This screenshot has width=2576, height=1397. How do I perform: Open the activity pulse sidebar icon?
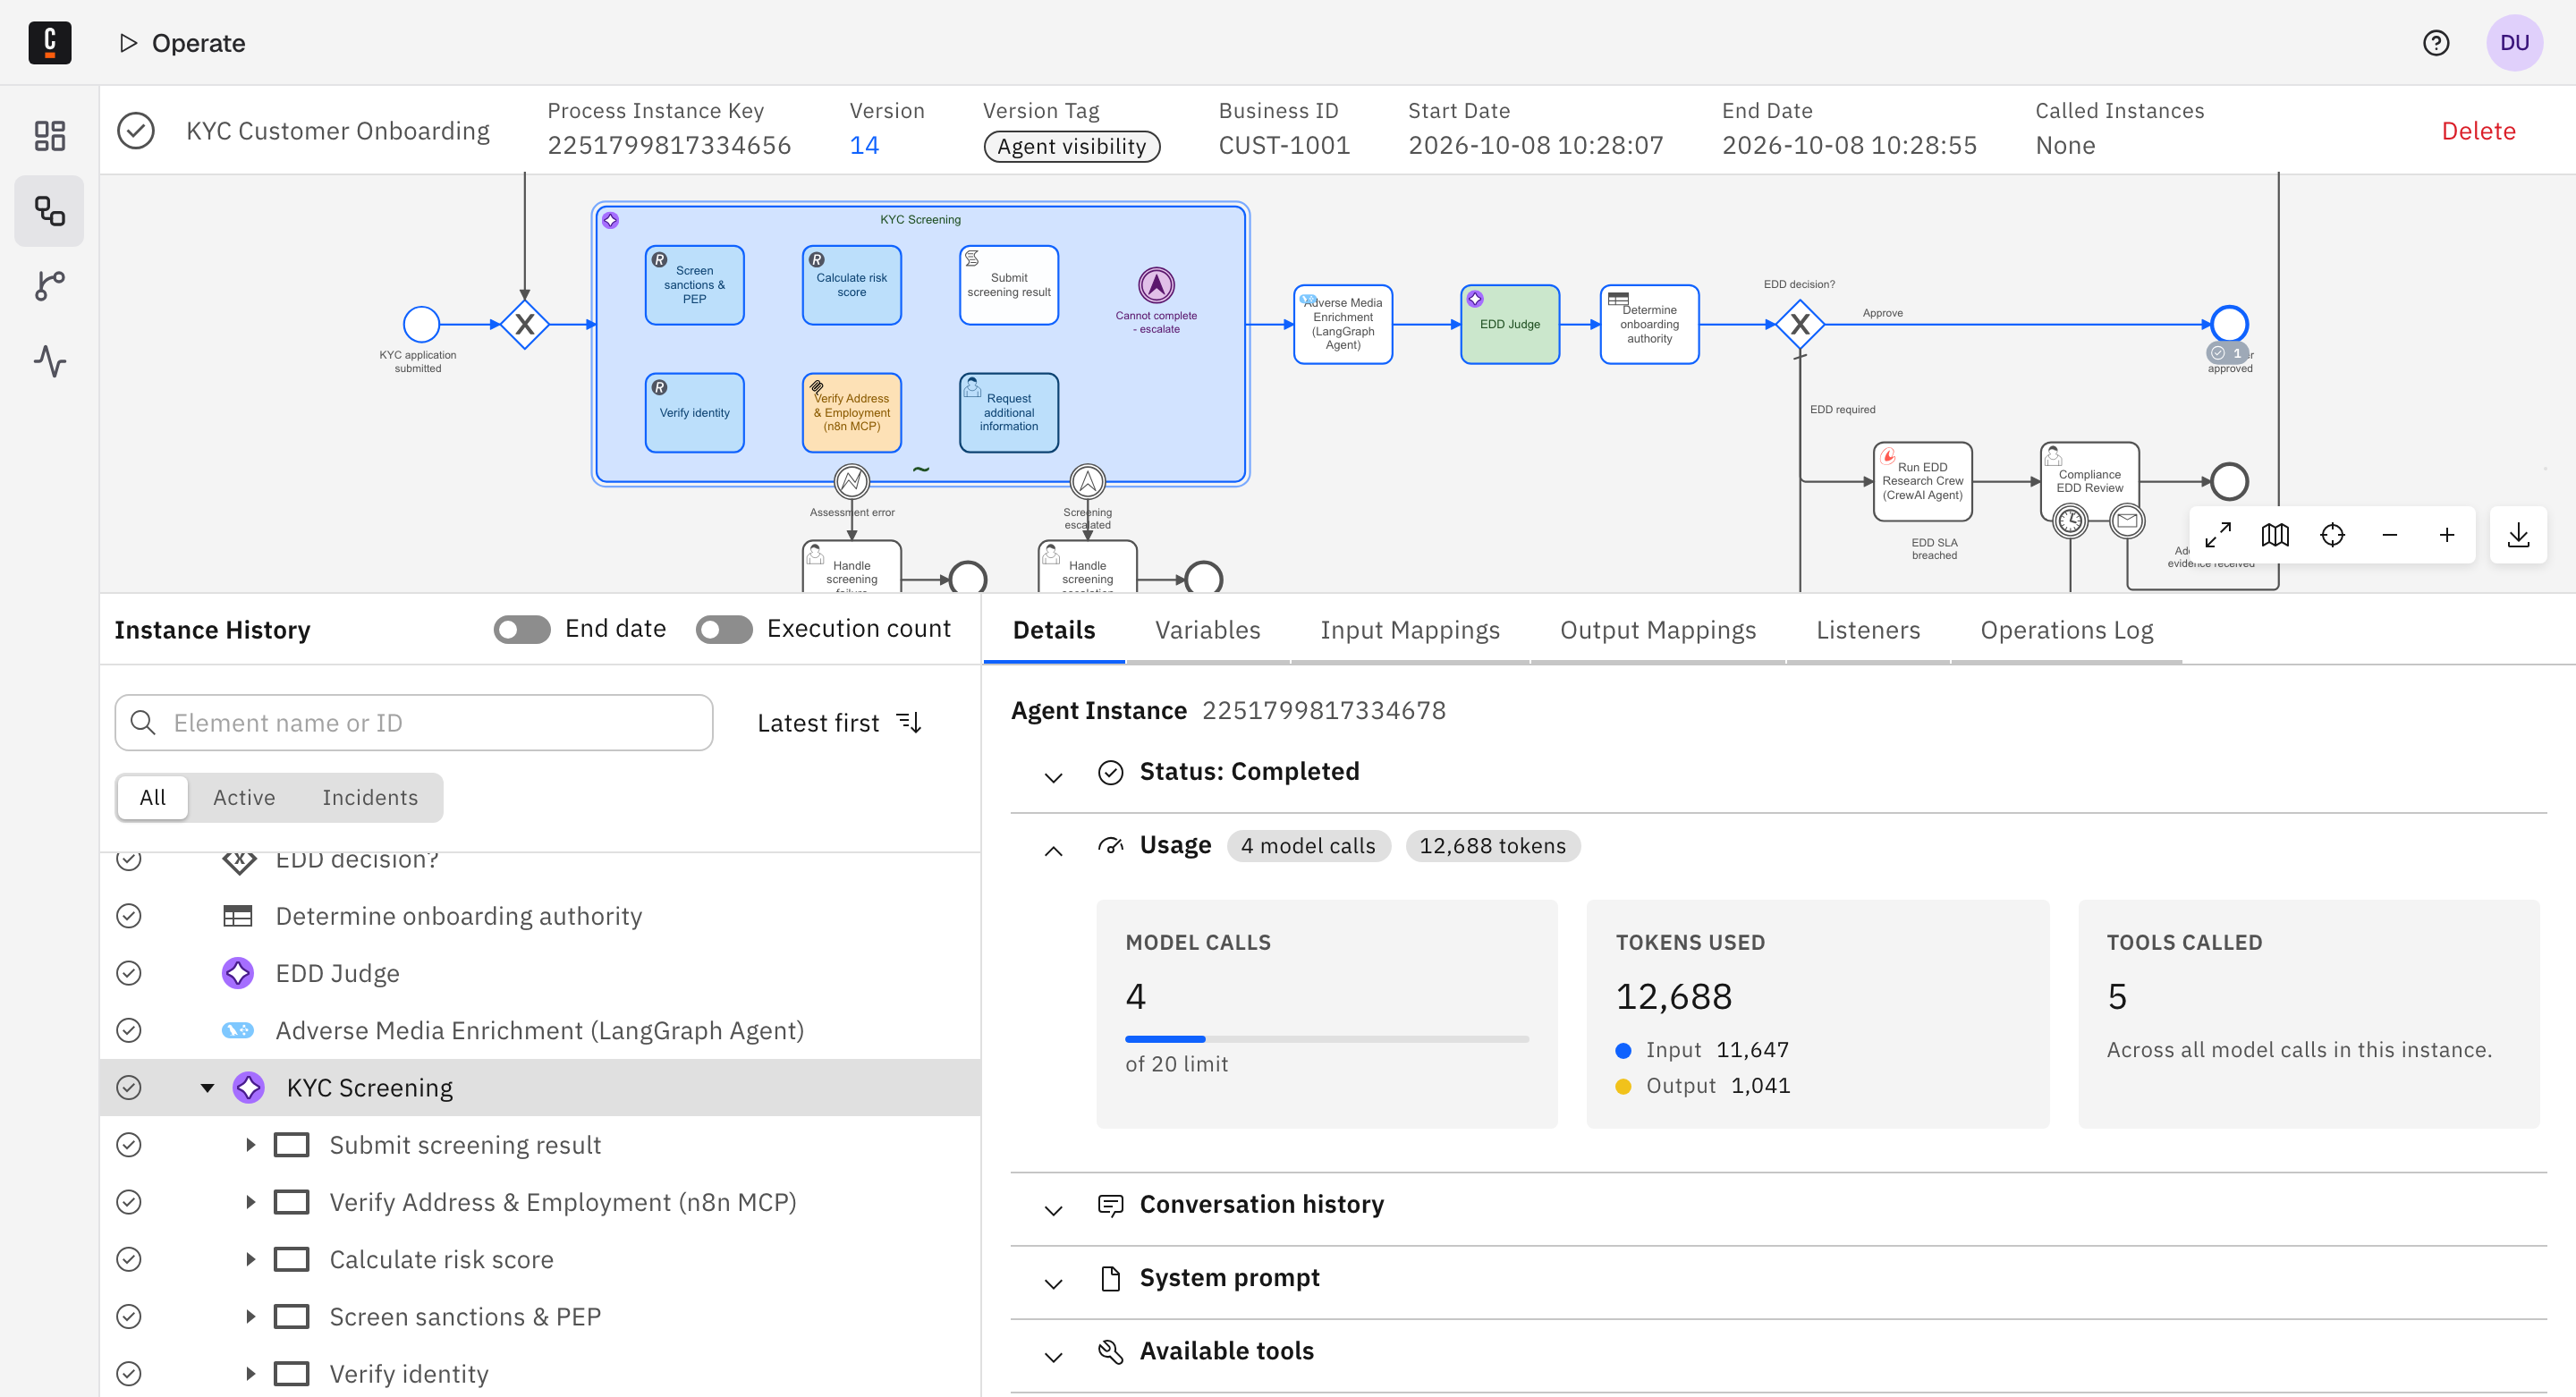click(50, 361)
